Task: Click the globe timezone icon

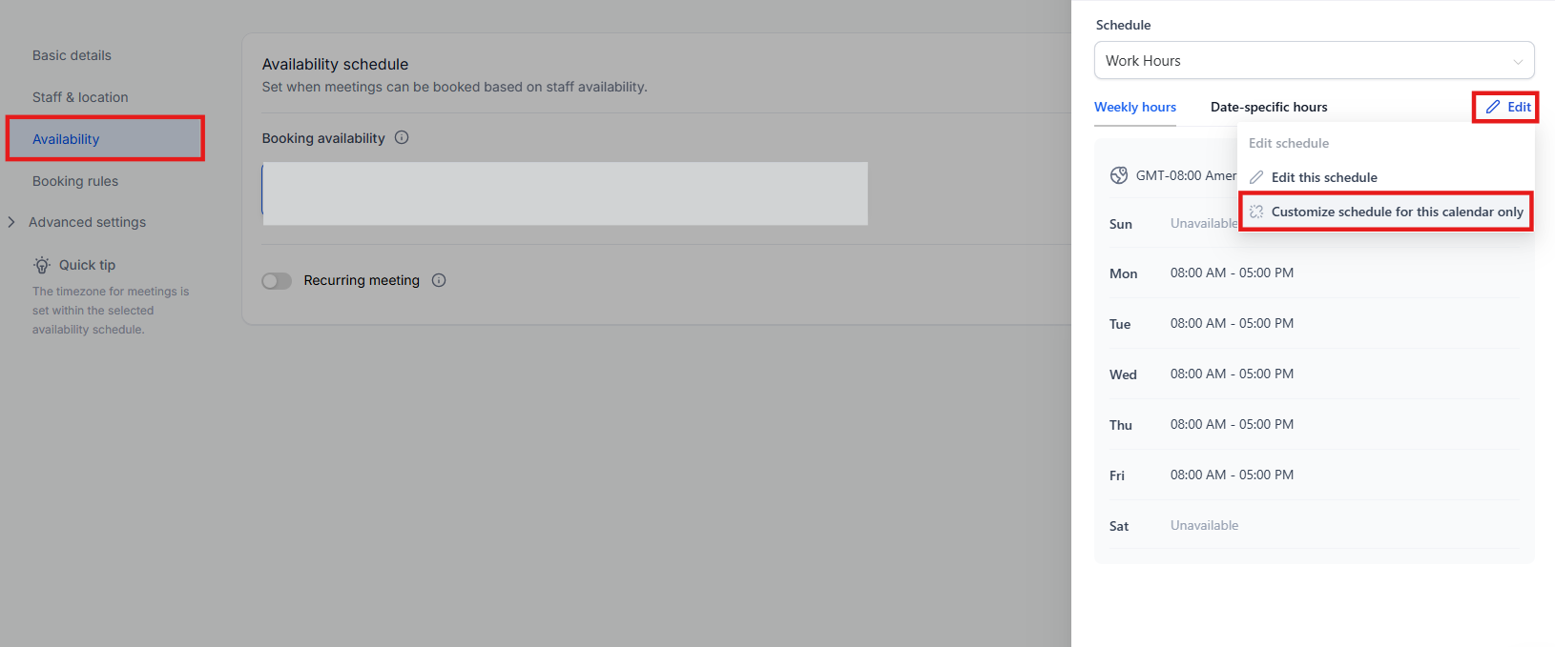Action: point(1119,175)
